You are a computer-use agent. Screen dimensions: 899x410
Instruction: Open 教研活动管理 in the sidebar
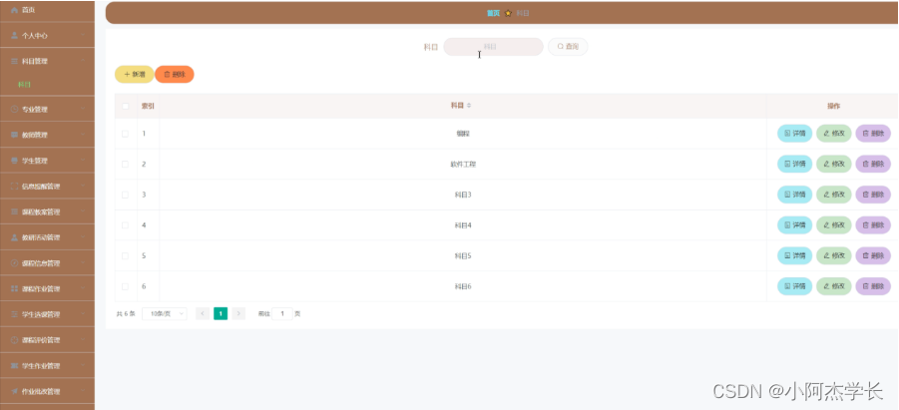click(47, 237)
